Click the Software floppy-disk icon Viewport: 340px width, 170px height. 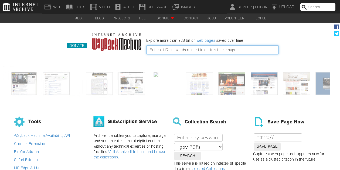click(142, 7)
